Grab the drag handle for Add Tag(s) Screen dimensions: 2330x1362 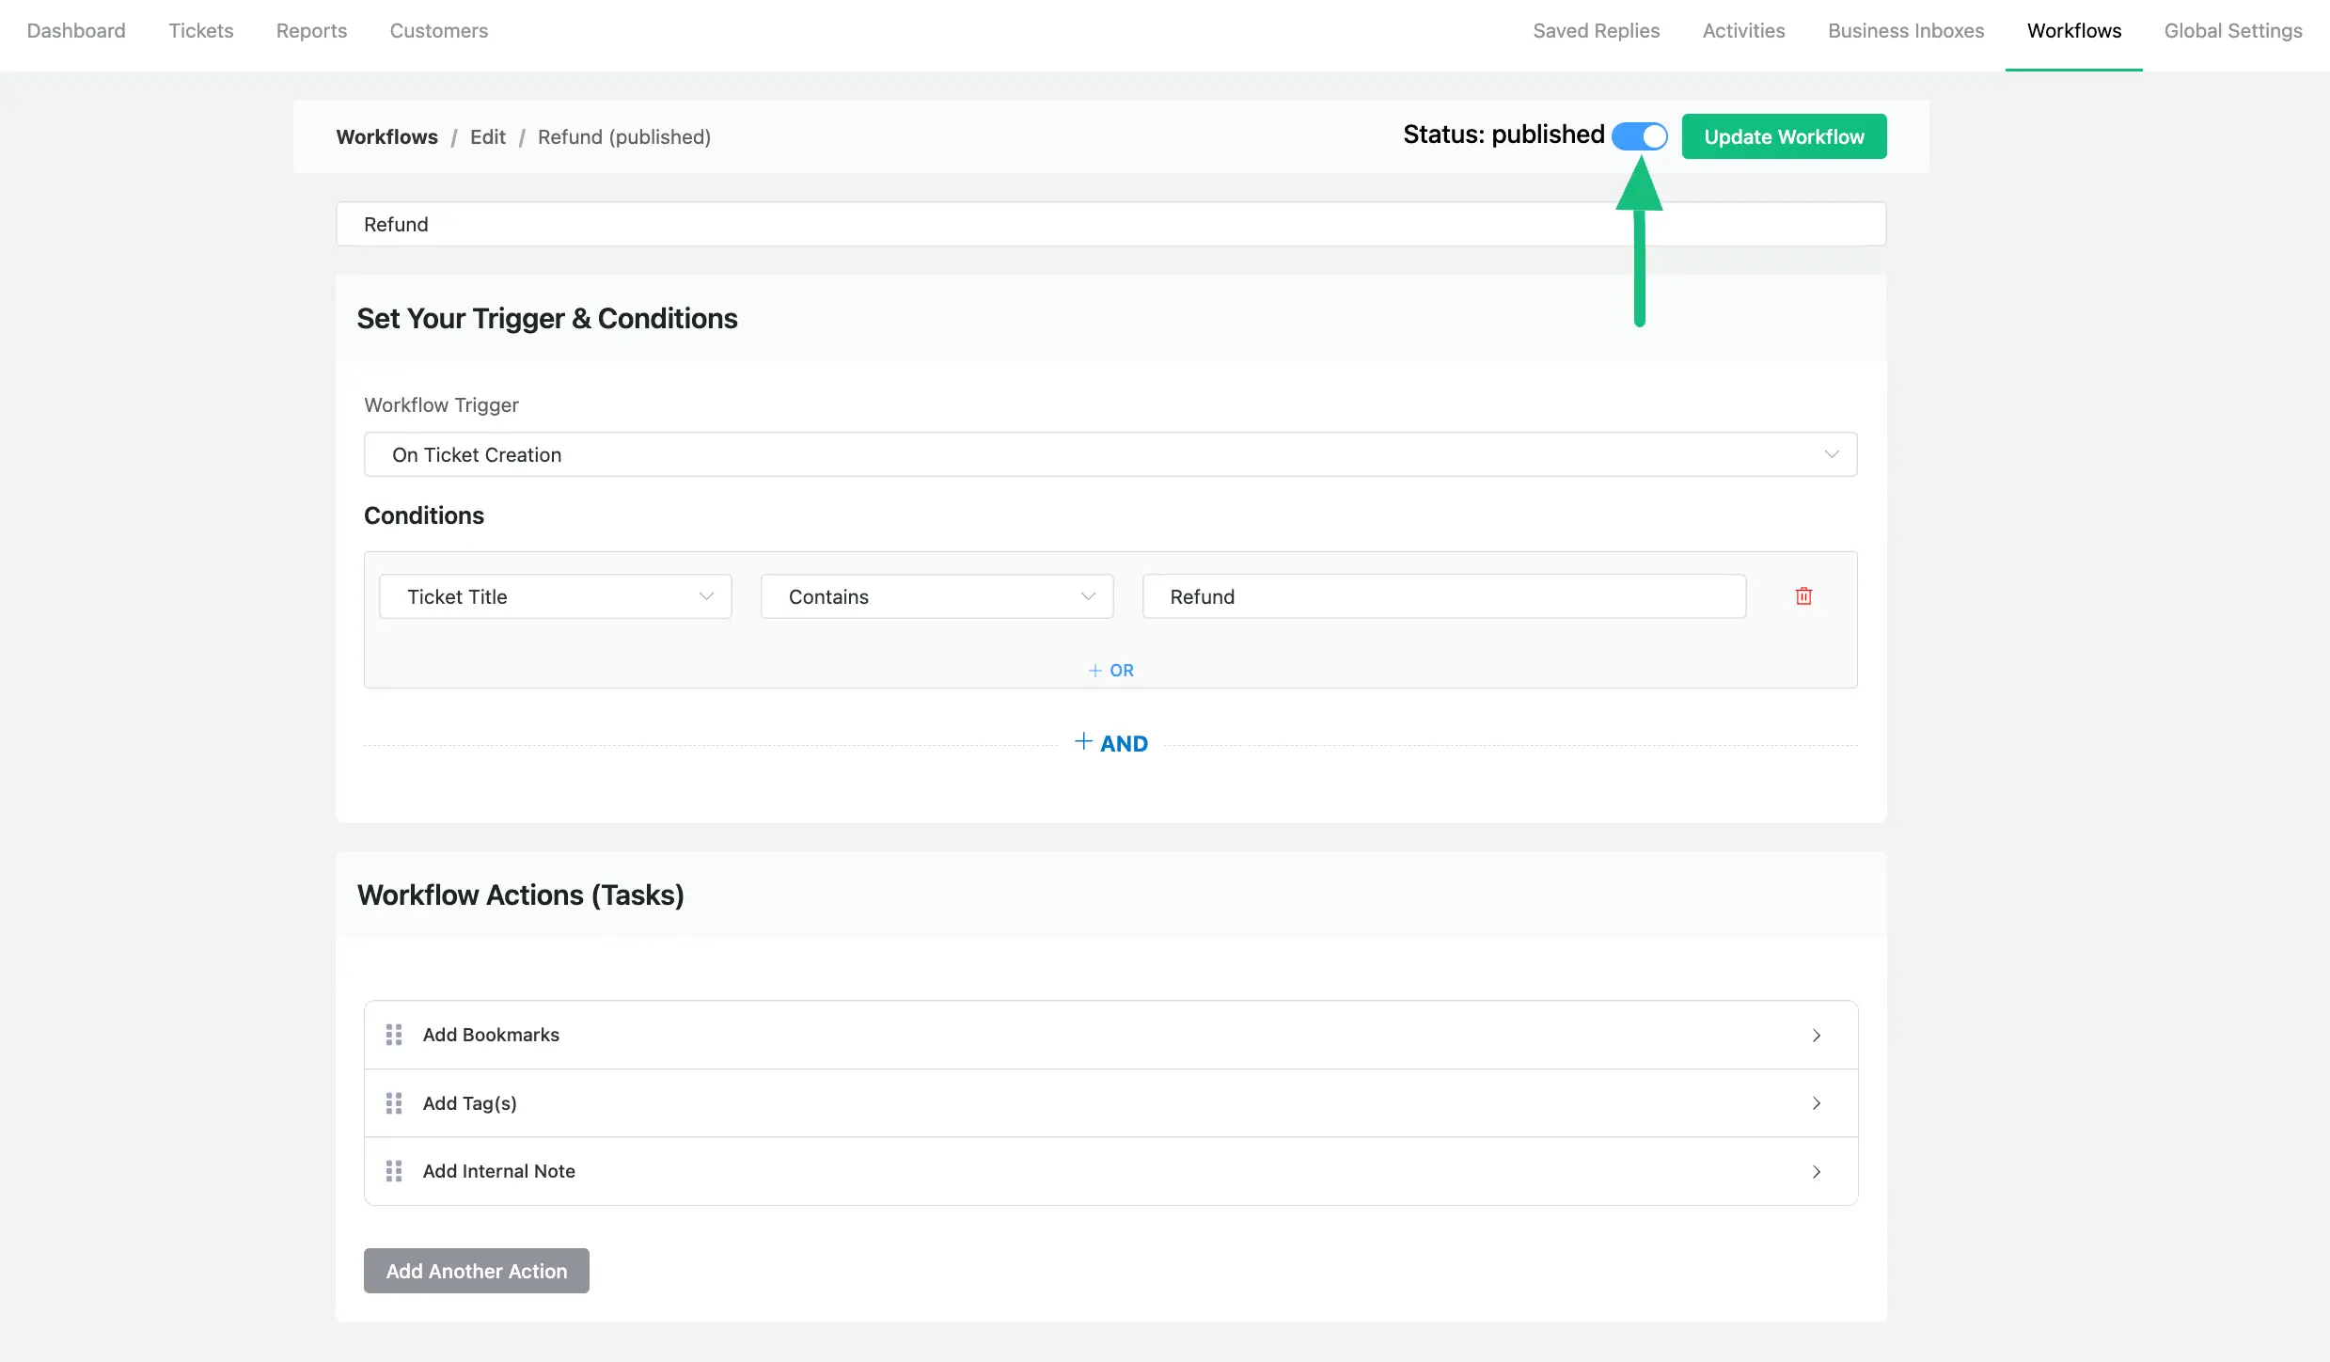click(x=394, y=1103)
